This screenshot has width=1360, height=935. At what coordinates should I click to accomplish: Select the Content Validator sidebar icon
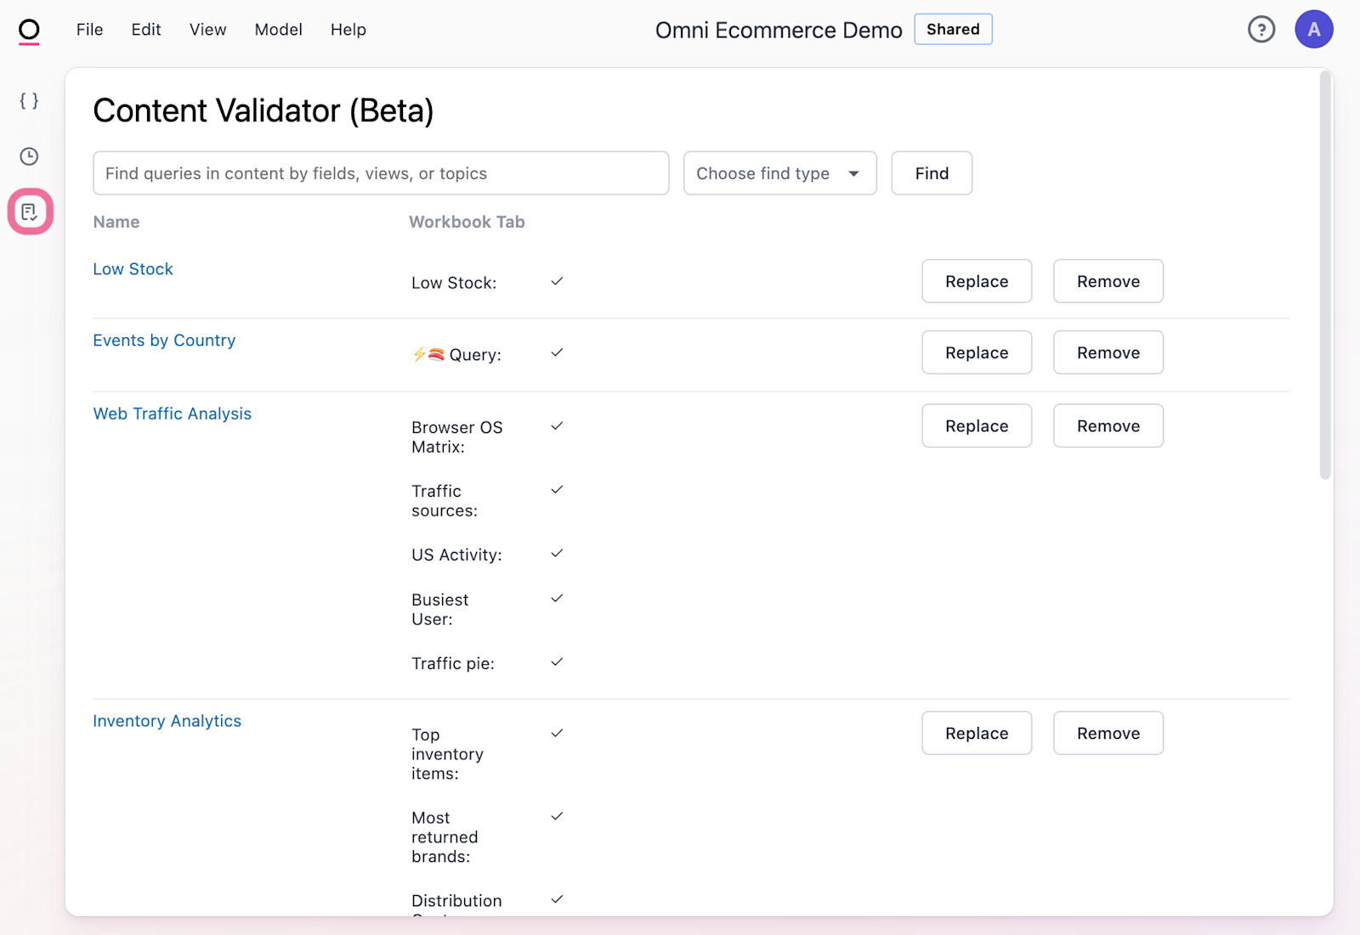coord(28,211)
